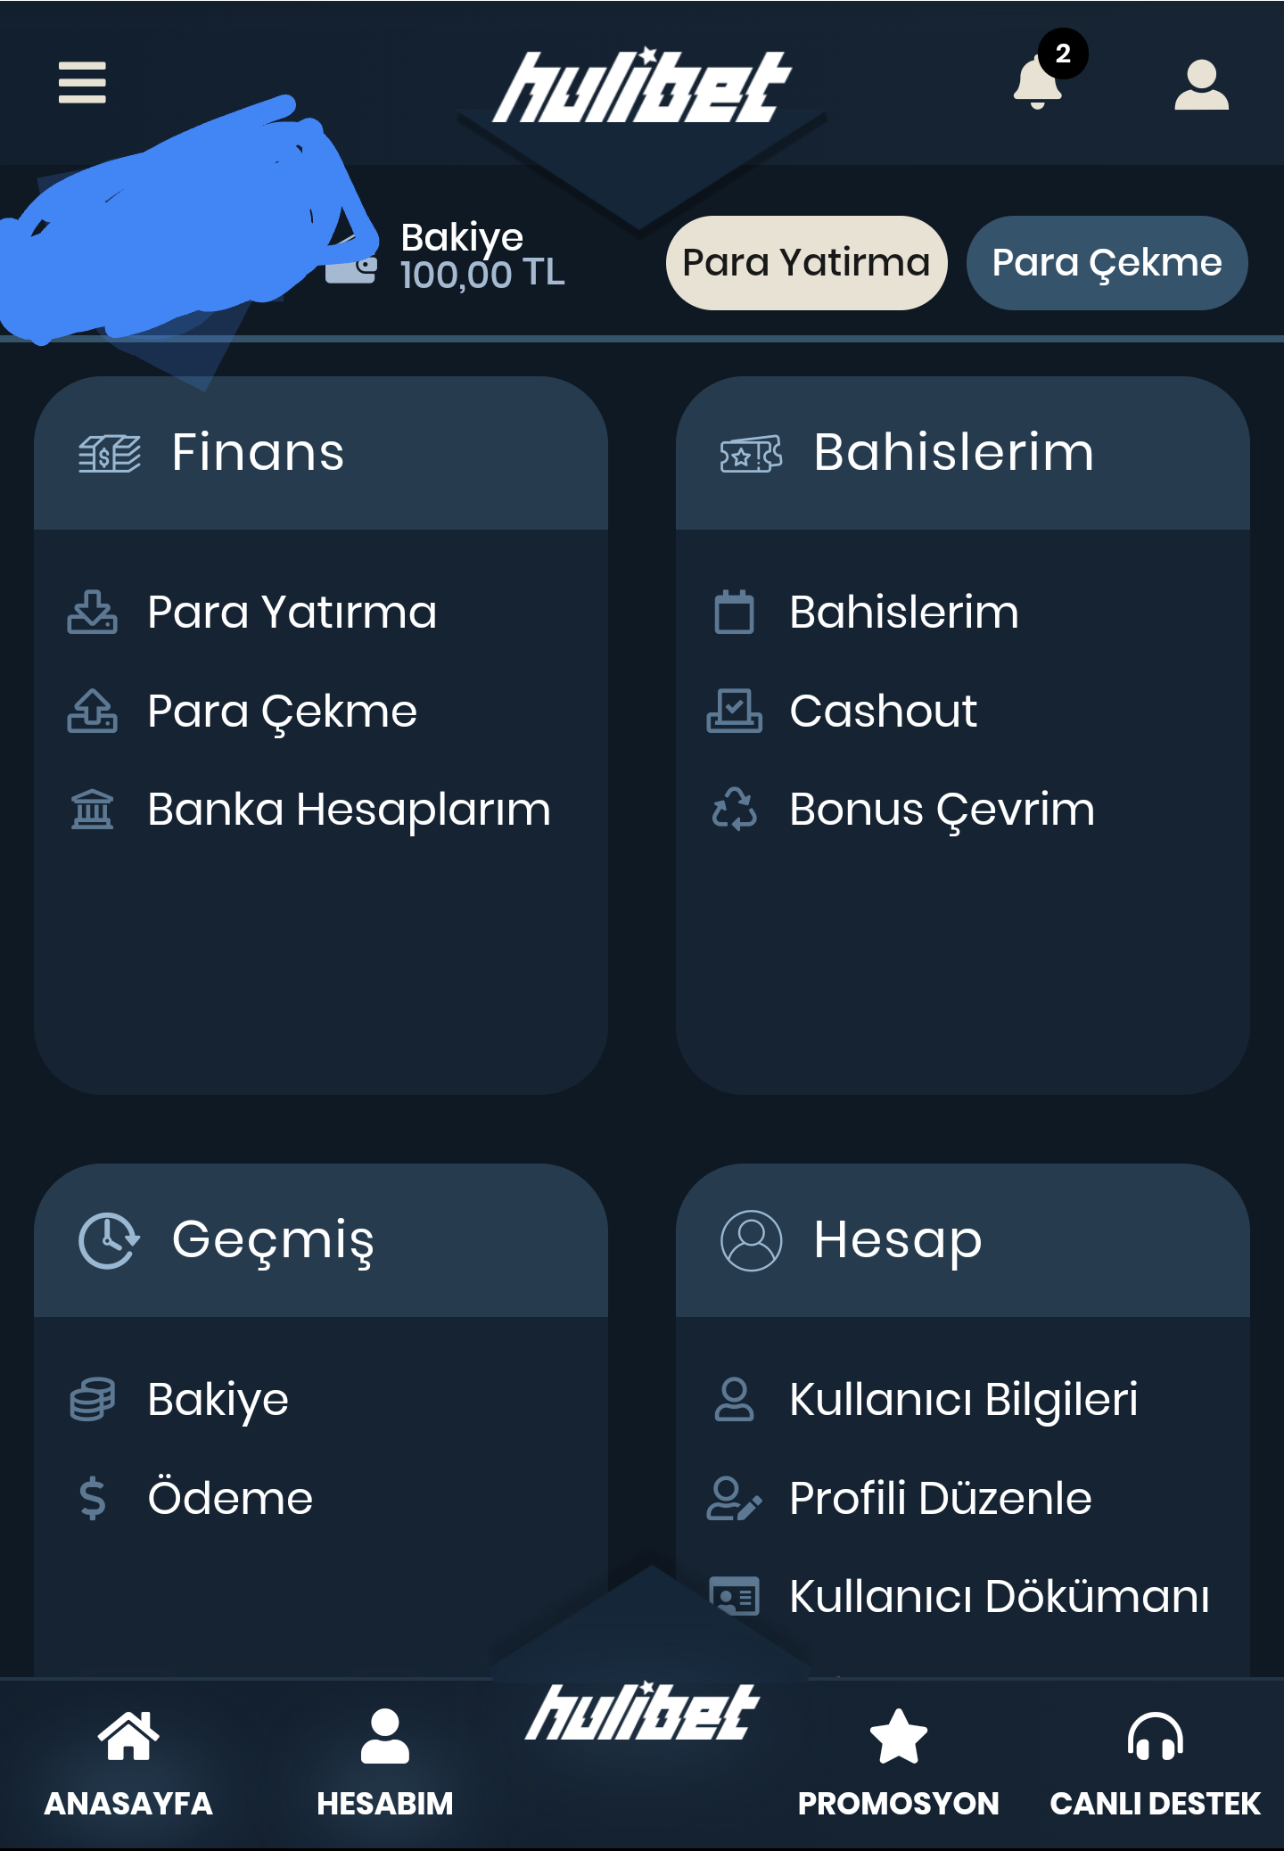The width and height of the screenshot is (1284, 1851).
Task: Click the Para Çekme pill button
Action: click(x=1107, y=263)
